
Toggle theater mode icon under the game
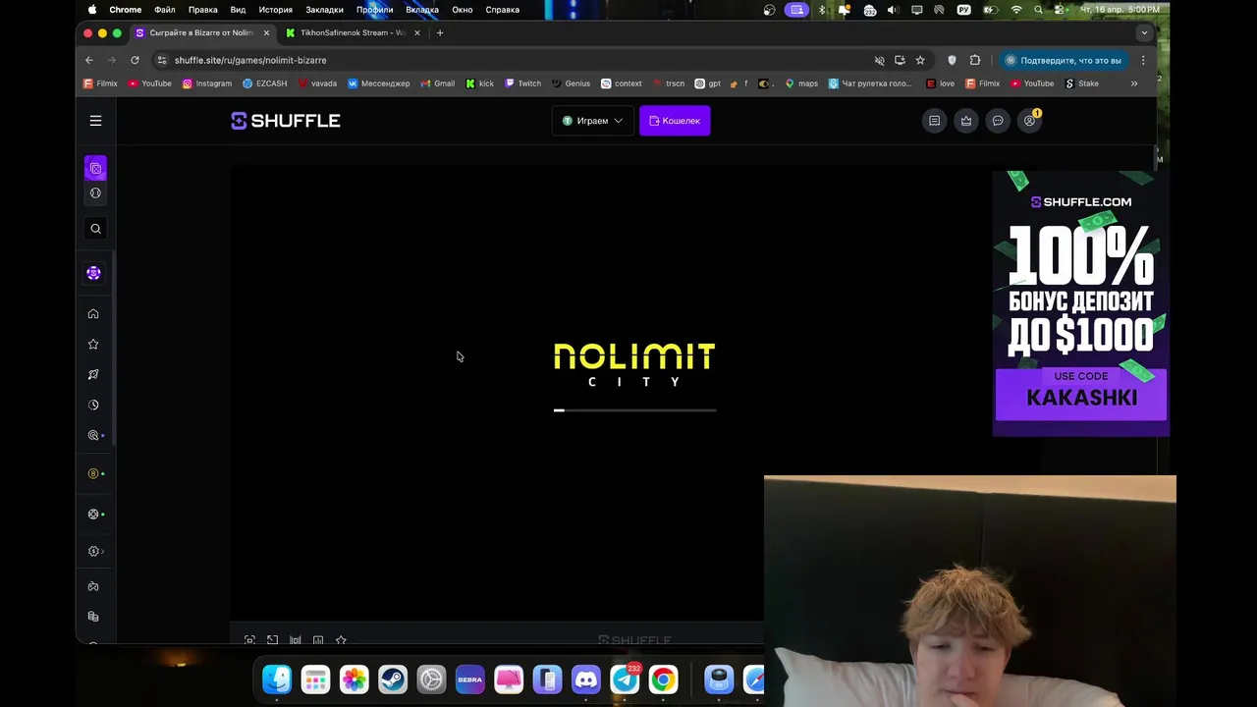point(249,640)
